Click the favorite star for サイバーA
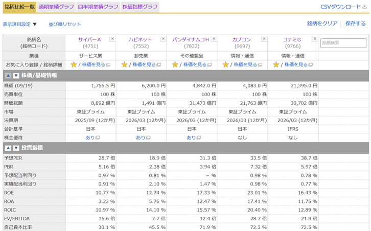This screenshot has width=371, height=231. click(x=74, y=65)
